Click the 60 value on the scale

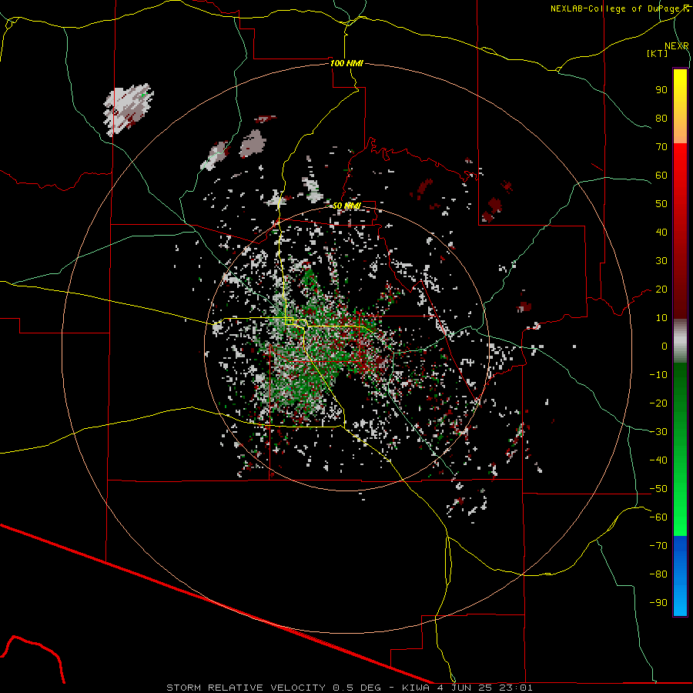click(x=661, y=176)
